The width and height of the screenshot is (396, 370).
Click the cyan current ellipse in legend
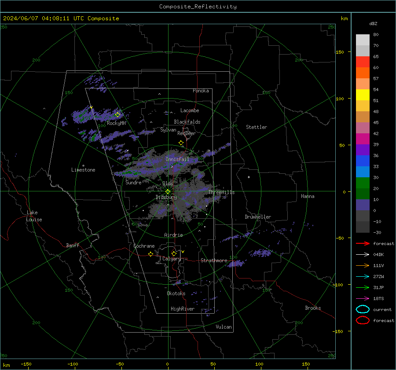[x=363, y=309]
